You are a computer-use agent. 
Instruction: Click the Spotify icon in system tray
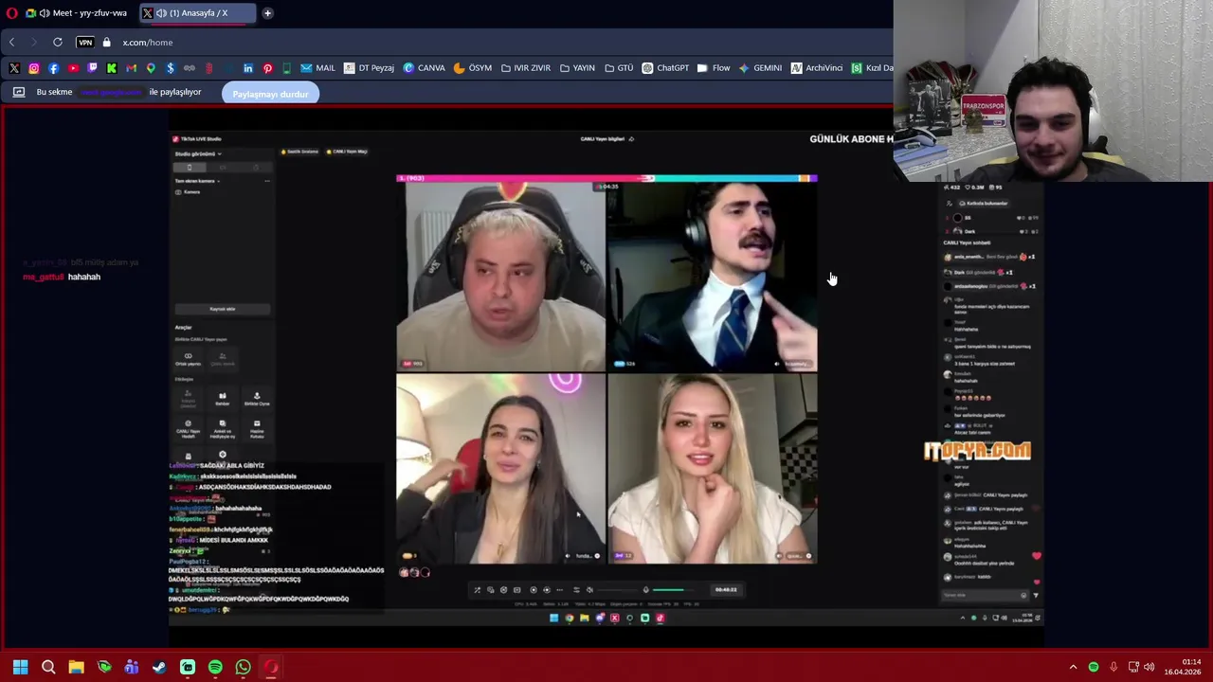1094,667
